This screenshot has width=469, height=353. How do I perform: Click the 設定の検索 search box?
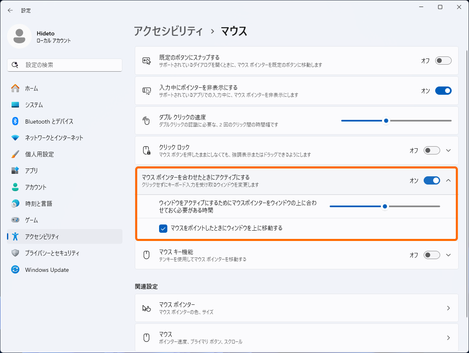[64, 65]
